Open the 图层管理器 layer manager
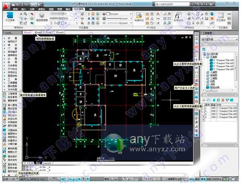 pyautogui.click(x=42, y=17)
